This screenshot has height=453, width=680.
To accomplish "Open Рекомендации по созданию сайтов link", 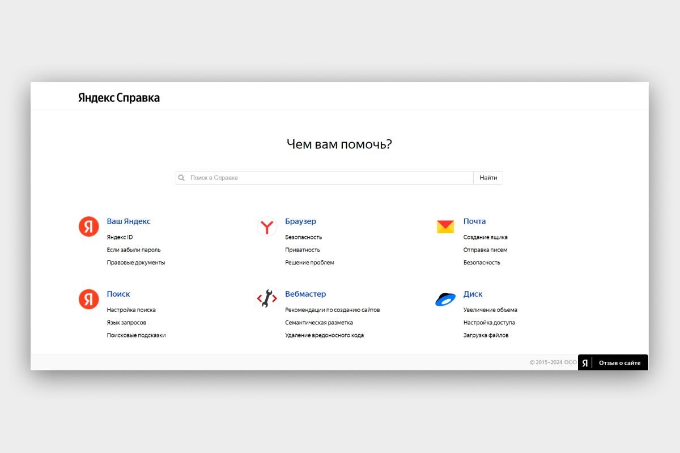I will click(x=332, y=310).
